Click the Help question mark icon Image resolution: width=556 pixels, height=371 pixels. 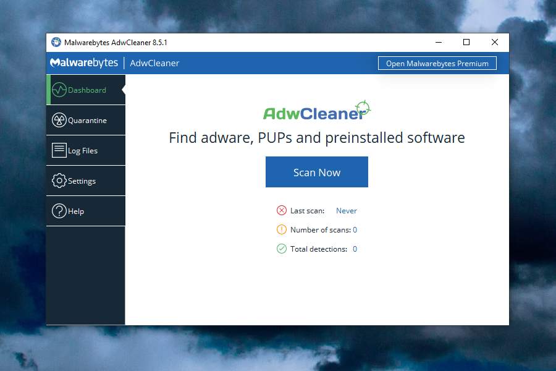click(59, 211)
